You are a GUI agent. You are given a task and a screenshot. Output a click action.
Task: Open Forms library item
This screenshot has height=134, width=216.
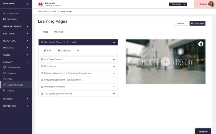[x=11, y=91]
